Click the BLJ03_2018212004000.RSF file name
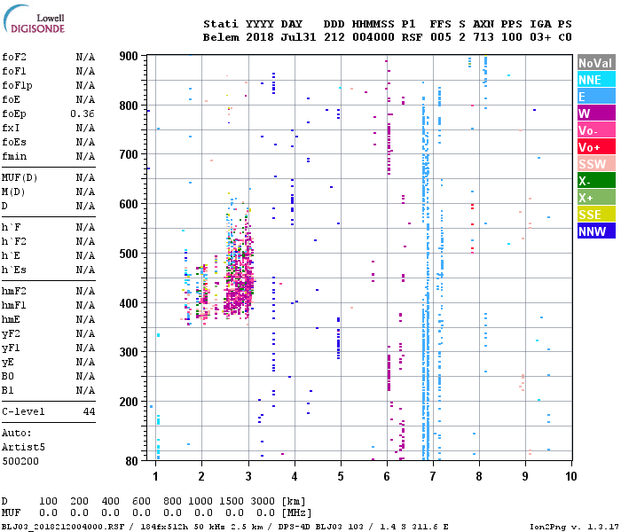This screenshot has height=532, width=621. pos(63,527)
